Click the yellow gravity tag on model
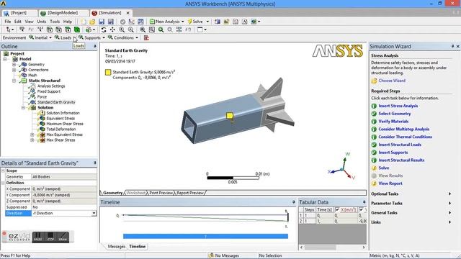Image resolution: width=461 pixels, height=259 pixels. point(230,116)
